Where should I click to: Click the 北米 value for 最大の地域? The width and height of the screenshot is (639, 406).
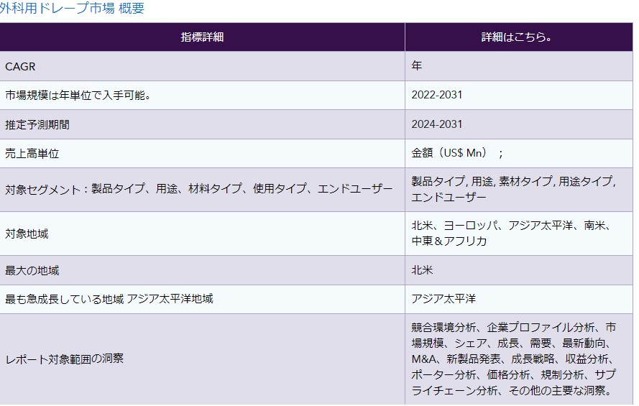point(422,270)
